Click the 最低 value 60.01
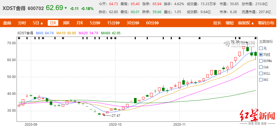Image resolution: width=278 pixels, height=128 pixels. click(135, 12)
